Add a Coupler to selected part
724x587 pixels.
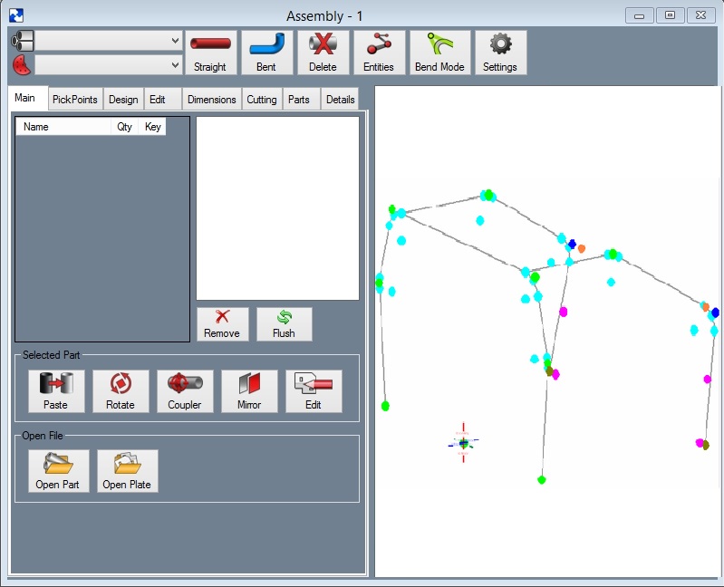click(x=185, y=391)
